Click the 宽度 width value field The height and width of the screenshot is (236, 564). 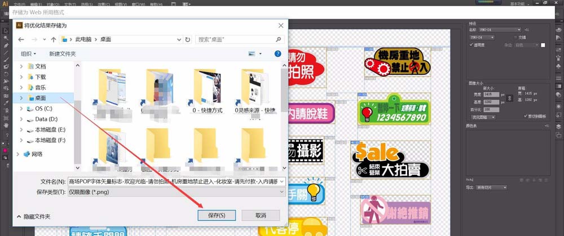pyautogui.click(x=491, y=94)
